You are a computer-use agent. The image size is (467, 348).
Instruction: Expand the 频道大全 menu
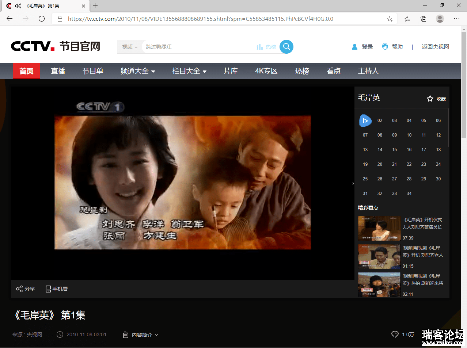coord(138,71)
